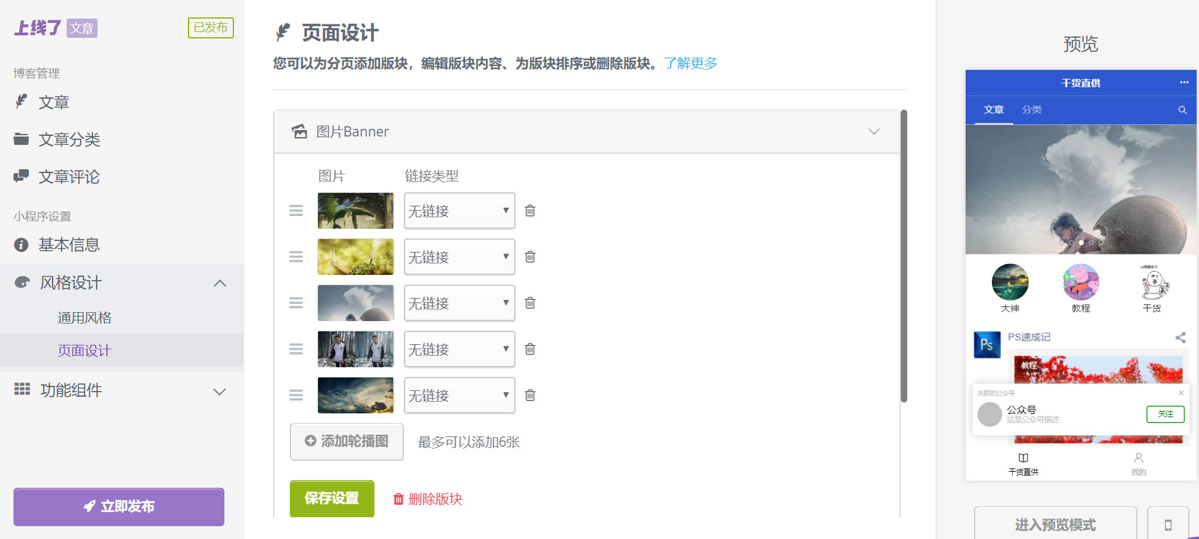
Task: Click the 了解更多 link
Action: (691, 63)
